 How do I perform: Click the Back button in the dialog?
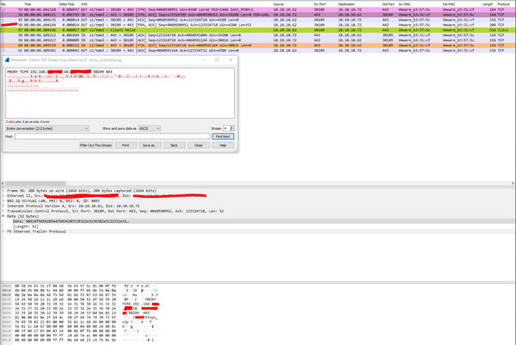click(x=174, y=145)
